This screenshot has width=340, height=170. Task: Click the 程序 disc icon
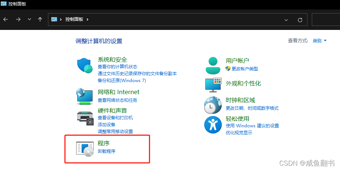coord(85,149)
